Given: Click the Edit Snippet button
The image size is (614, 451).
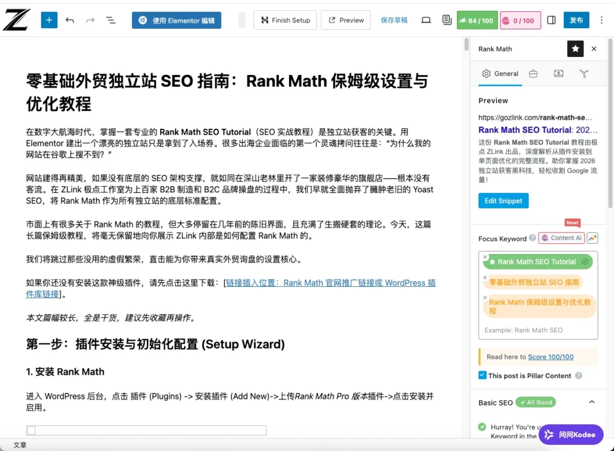Looking at the screenshot, I should pos(504,201).
